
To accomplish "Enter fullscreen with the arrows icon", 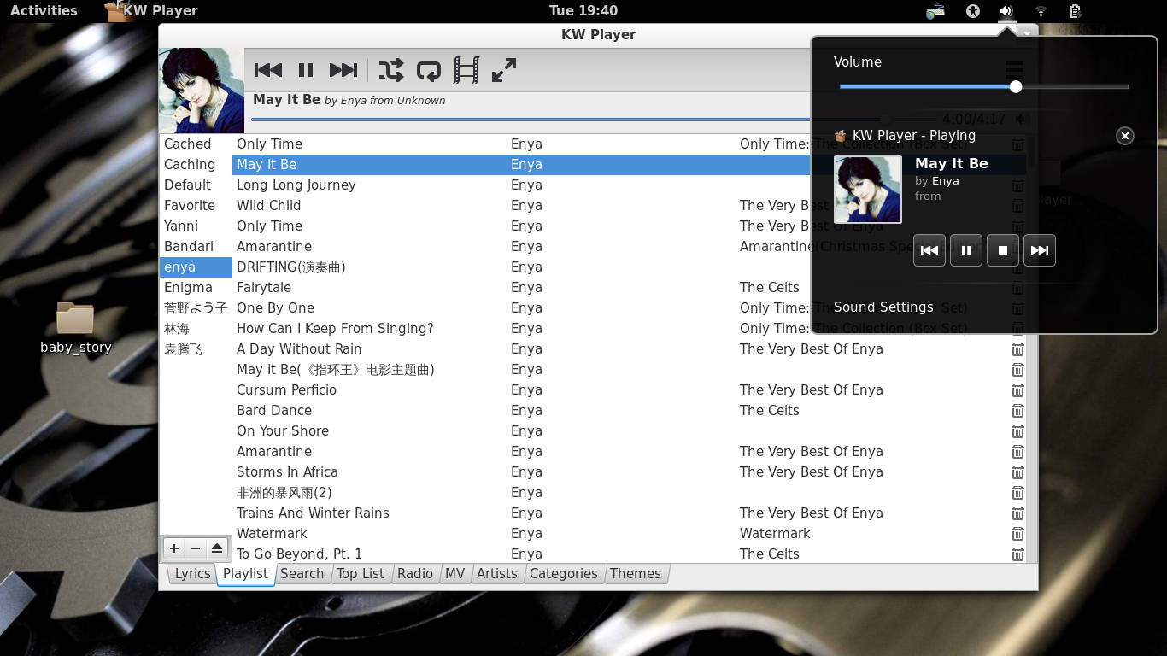I will point(504,70).
